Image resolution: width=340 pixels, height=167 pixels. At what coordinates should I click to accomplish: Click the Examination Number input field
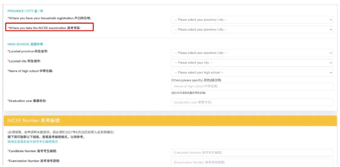(252, 162)
